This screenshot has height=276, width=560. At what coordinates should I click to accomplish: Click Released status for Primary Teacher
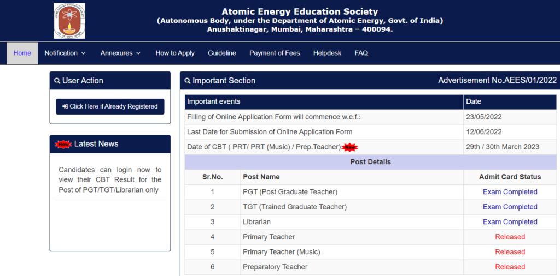click(510, 237)
